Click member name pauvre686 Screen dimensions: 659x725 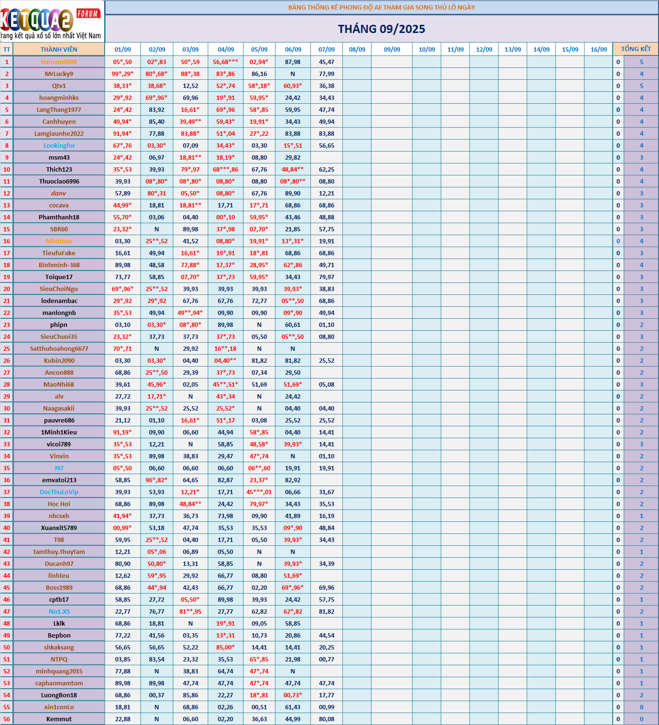coord(59,420)
